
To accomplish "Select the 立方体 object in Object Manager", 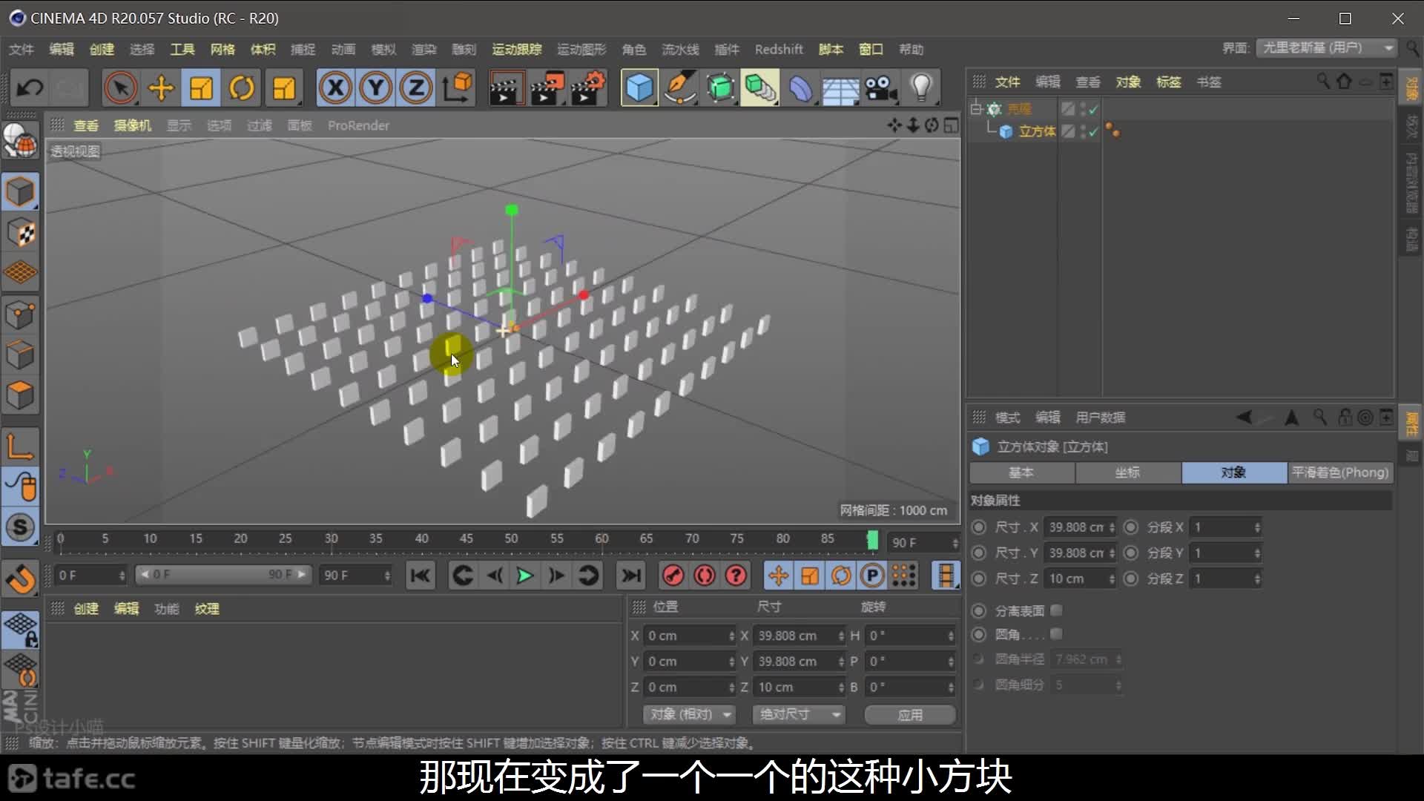I will pos(1036,131).
